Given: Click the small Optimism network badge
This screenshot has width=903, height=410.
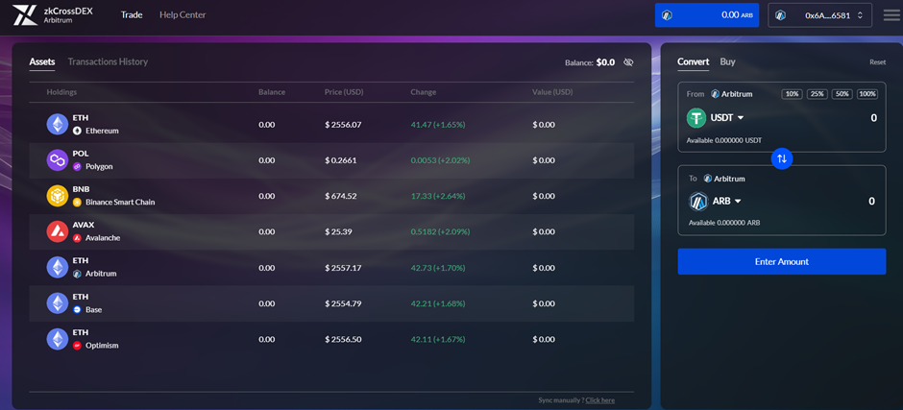Looking at the screenshot, I should point(77,346).
